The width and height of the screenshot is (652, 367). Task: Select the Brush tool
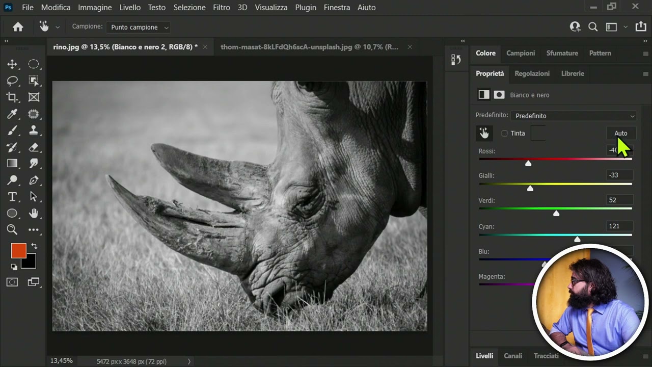[12, 130]
